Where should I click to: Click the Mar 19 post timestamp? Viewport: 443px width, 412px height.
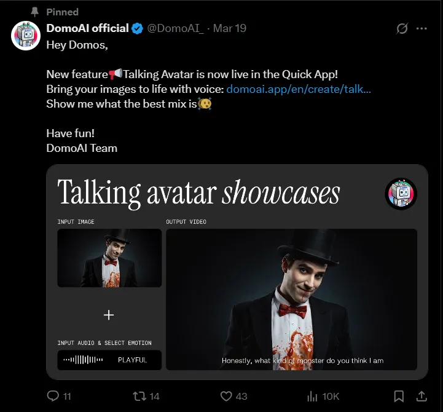click(229, 28)
